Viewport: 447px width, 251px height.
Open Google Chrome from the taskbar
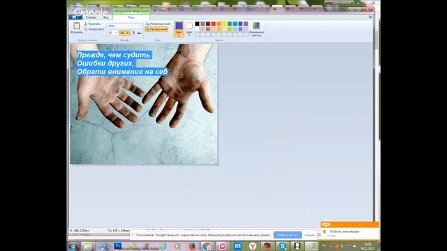pos(207,246)
